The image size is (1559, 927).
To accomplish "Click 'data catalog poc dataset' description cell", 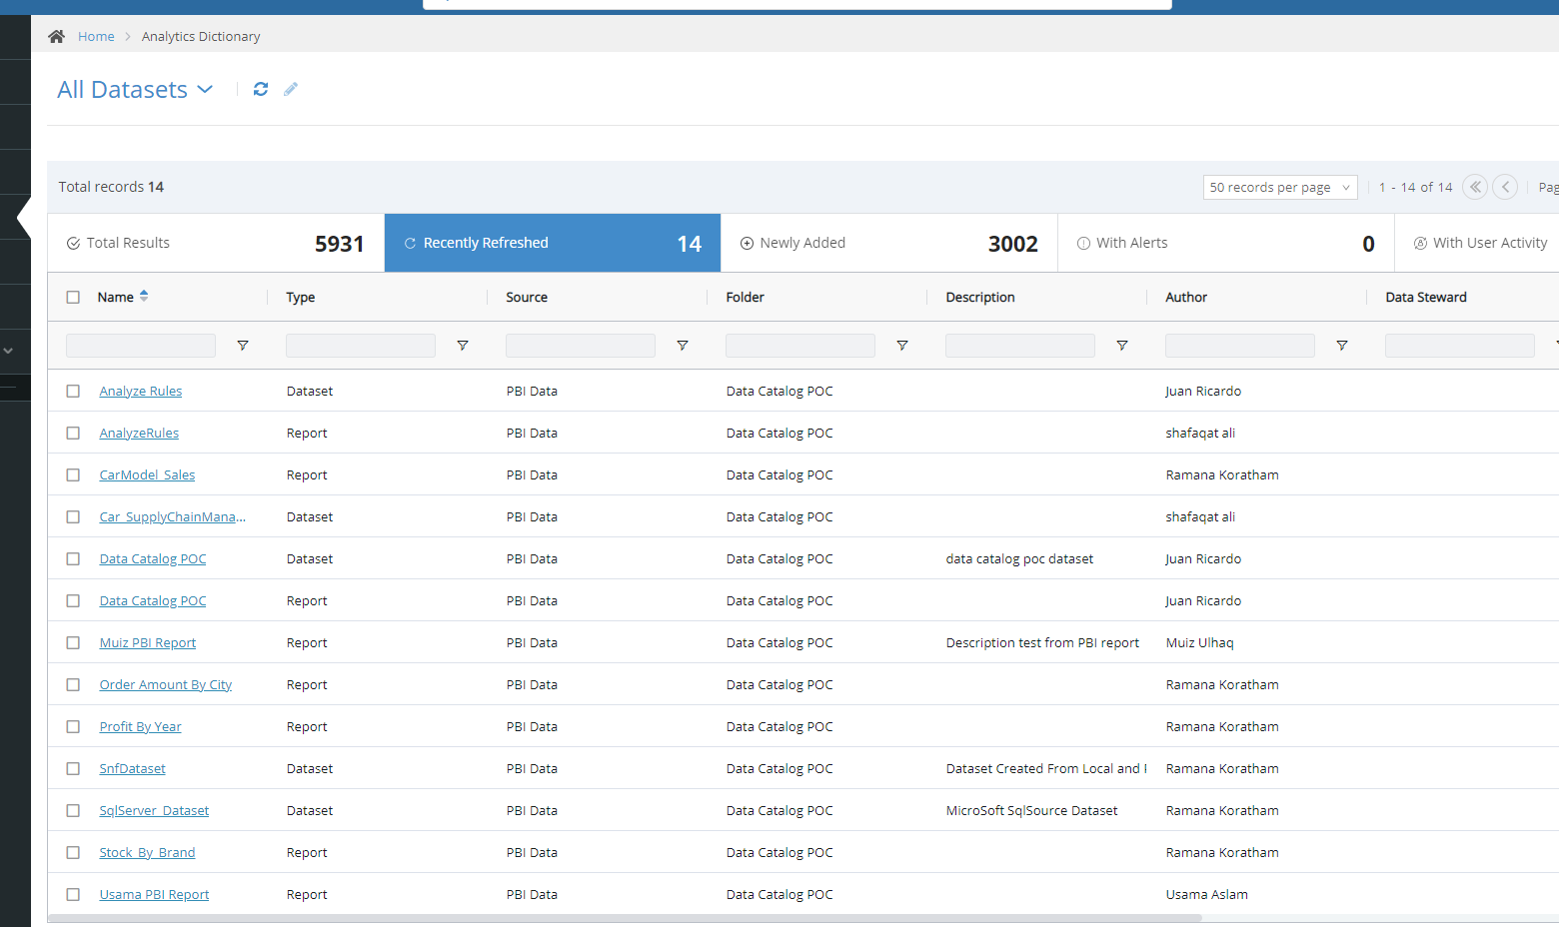I will tap(1019, 559).
